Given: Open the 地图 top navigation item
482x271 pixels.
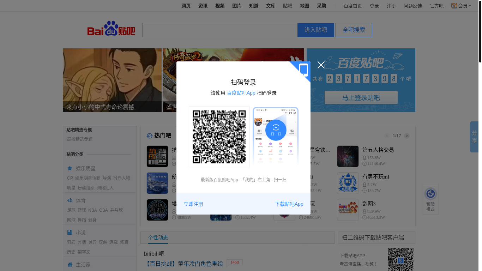Looking at the screenshot, I should coord(305,6).
